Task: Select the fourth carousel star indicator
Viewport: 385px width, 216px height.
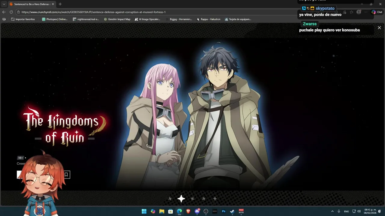Action: tap(204, 199)
